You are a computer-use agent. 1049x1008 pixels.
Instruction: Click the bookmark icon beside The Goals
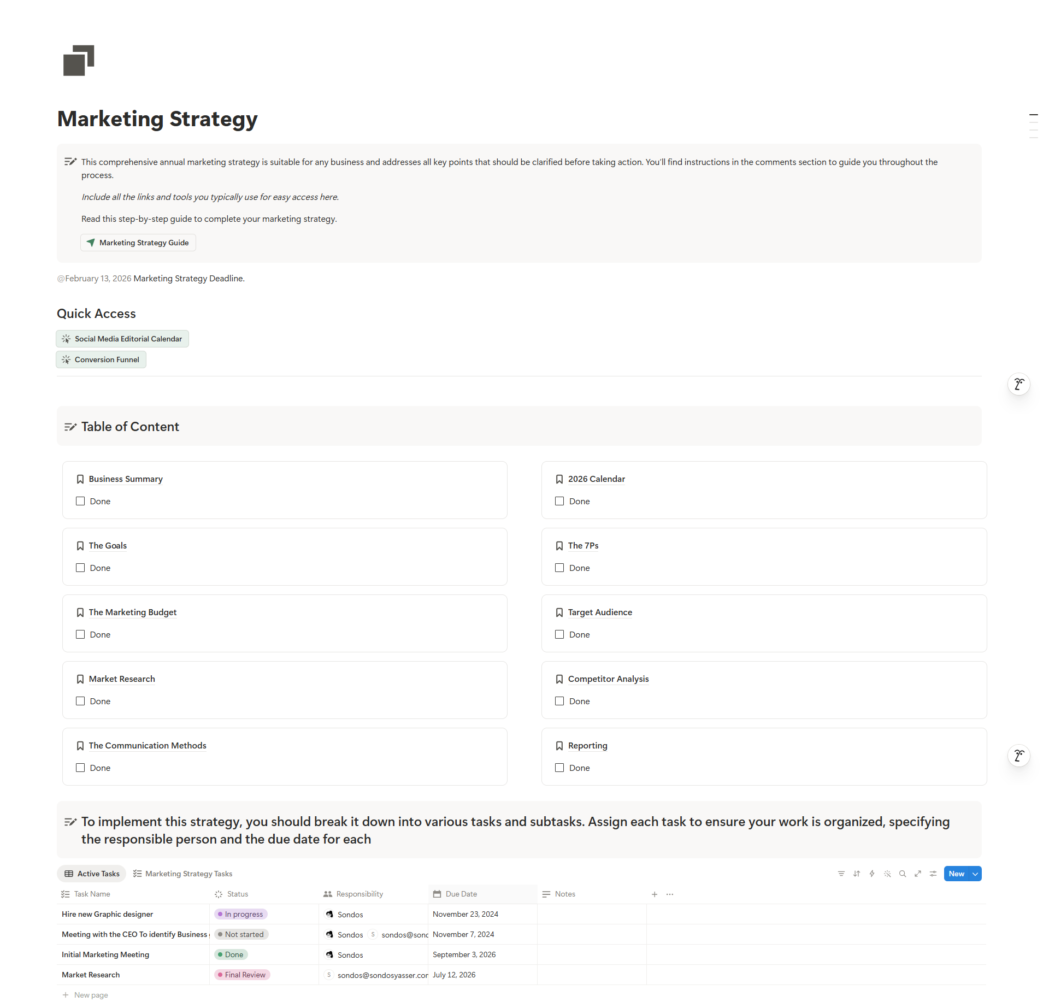point(80,546)
